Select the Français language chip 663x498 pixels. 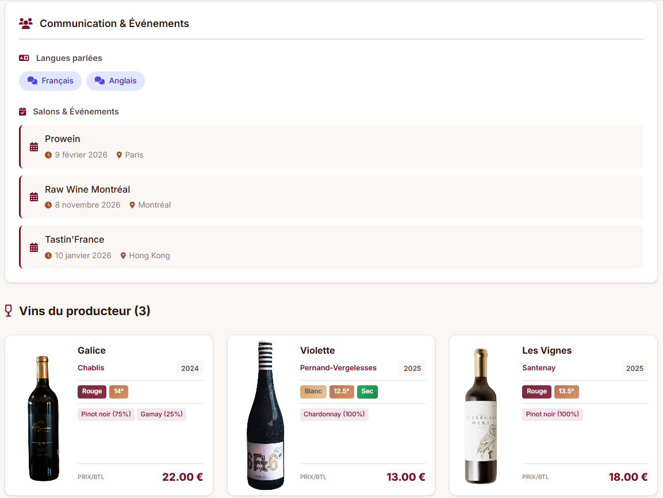pyautogui.click(x=51, y=81)
